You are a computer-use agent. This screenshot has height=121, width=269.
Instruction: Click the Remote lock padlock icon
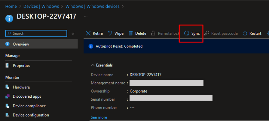[153, 33]
